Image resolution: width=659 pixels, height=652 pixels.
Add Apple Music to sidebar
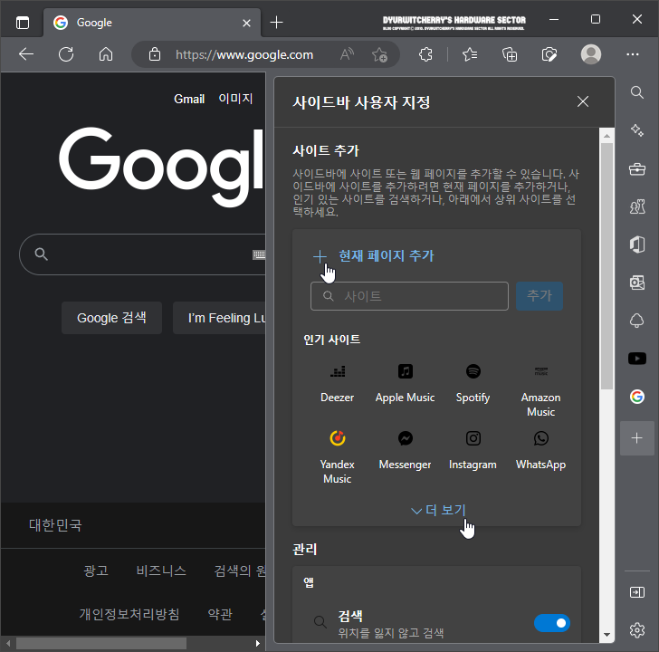(x=406, y=383)
